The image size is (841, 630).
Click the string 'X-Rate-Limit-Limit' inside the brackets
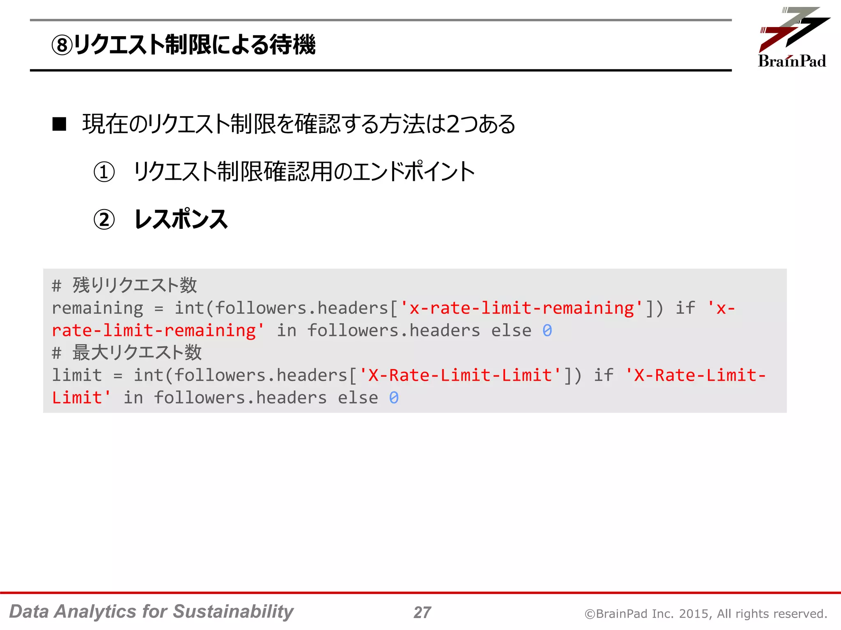coord(460,375)
